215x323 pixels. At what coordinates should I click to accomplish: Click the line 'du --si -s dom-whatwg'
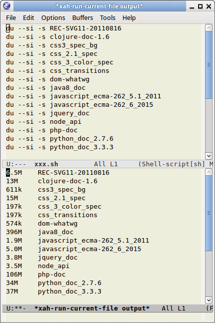point(48,79)
